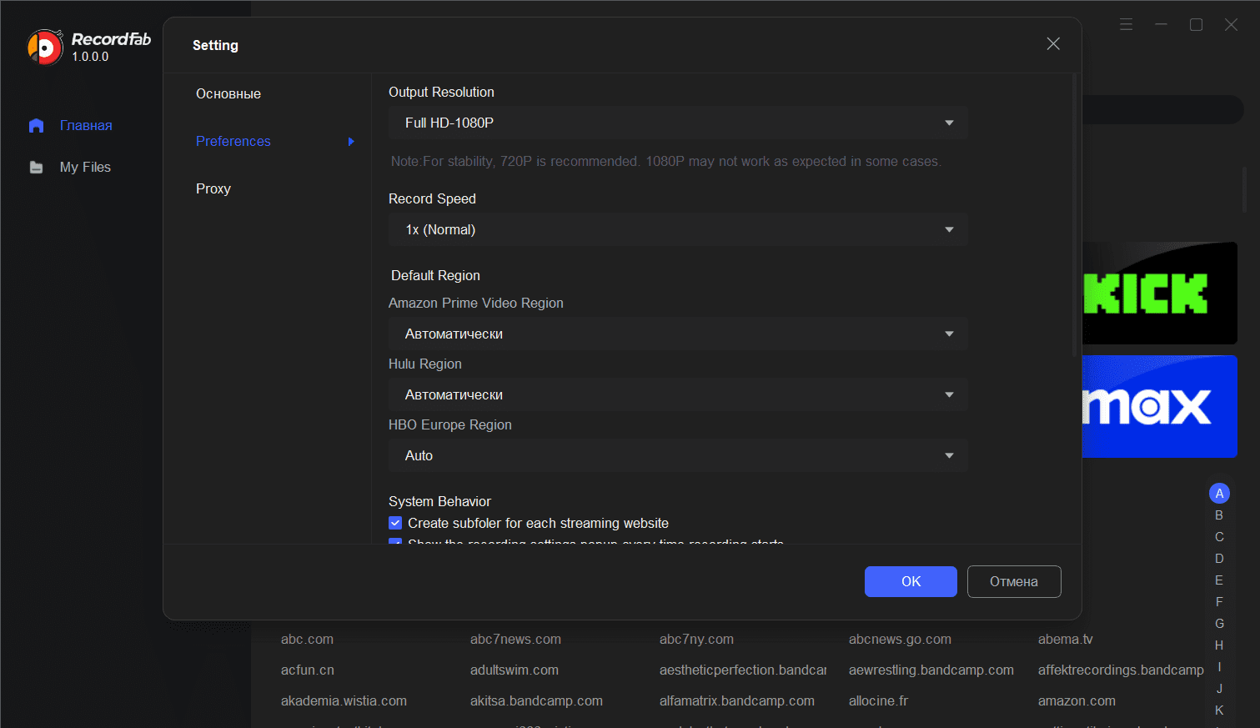Click the Max streaming service thumbnail
The height and width of the screenshot is (728, 1260).
[1159, 407]
